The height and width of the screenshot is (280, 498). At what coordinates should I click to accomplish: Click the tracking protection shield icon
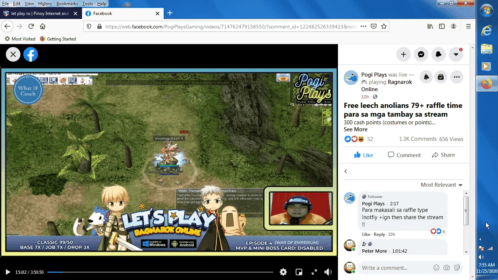[x=89, y=27]
